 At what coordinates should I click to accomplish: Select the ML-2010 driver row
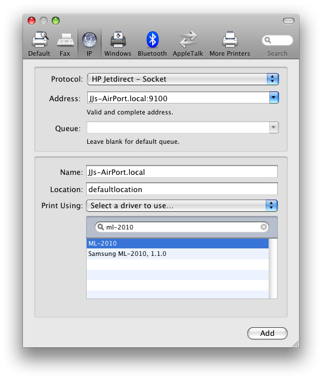pos(177,243)
